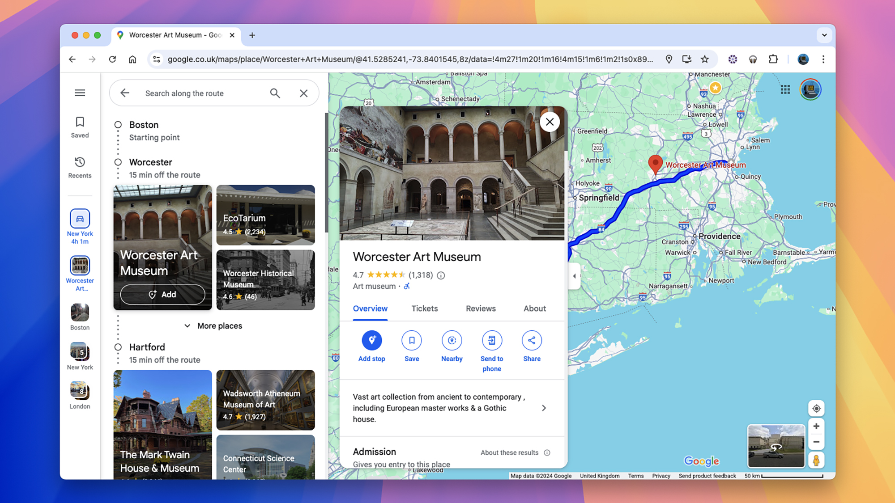Toggle the Boston starting point radio button
This screenshot has width=895, height=503.
(118, 125)
